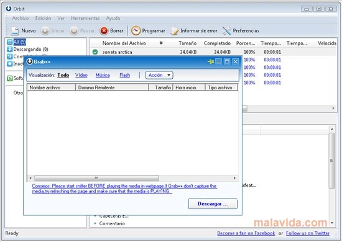This screenshot has width=342, height=242.
Task: Select the All (5) category icon
Action: (9, 42)
